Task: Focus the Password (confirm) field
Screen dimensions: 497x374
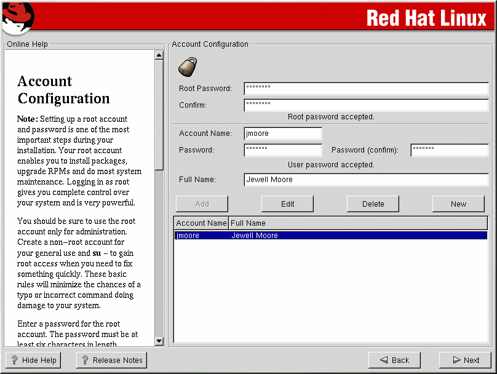Action: 449,150
